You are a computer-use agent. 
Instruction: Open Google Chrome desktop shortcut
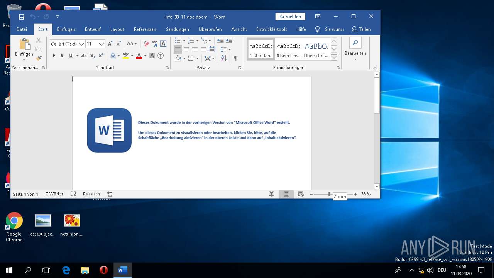point(14,227)
